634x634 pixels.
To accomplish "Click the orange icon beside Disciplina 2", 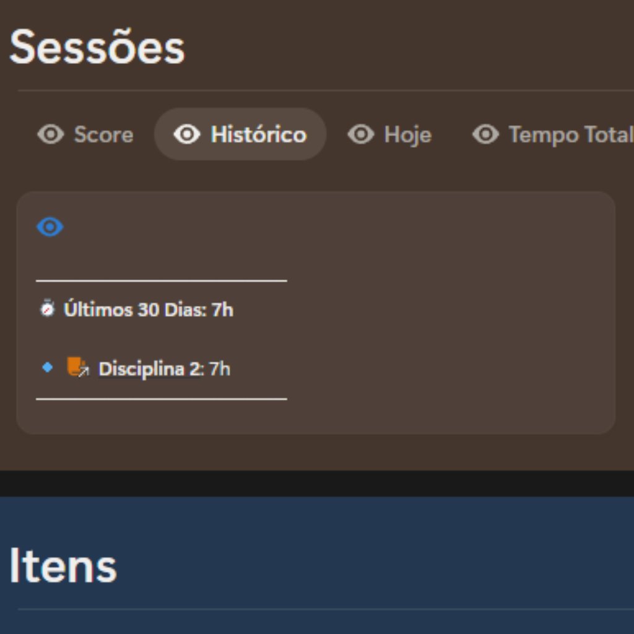I will pos(77,368).
